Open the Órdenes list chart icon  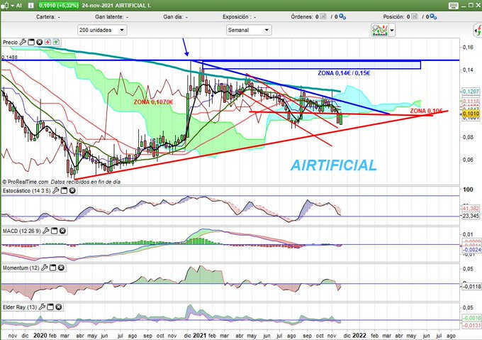pos(323,16)
